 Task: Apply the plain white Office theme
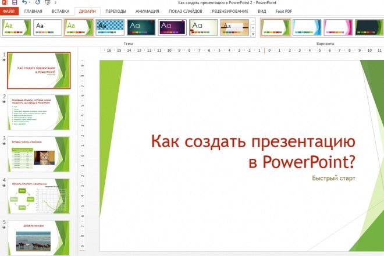click(48, 27)
